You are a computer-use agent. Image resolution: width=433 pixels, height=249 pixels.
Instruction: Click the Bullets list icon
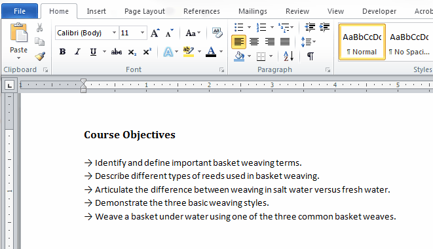point(239,27)
